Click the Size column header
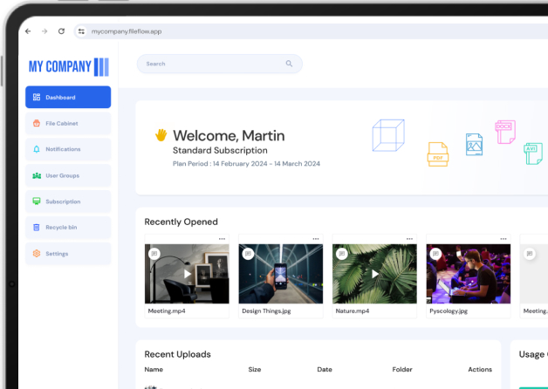The image size is (548, 389). 255,369
